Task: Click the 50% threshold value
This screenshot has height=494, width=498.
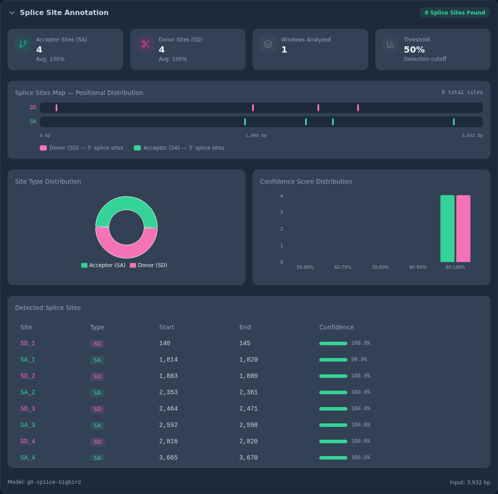Action: 414,49
